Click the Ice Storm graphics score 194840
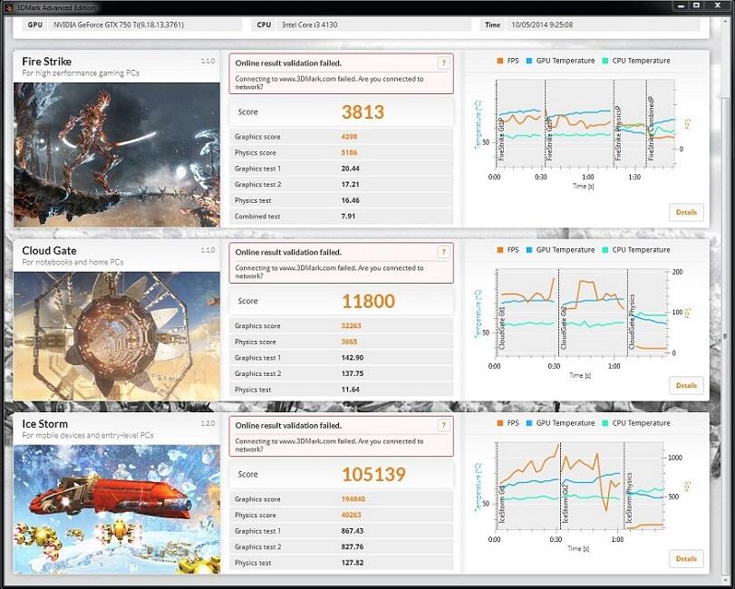The width and height of the screenshot is (735, 589). (353, 499)
